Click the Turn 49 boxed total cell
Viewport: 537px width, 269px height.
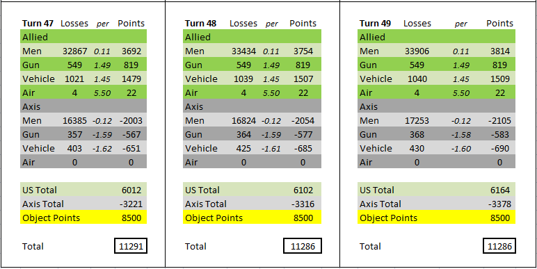(x=499, y=246)
